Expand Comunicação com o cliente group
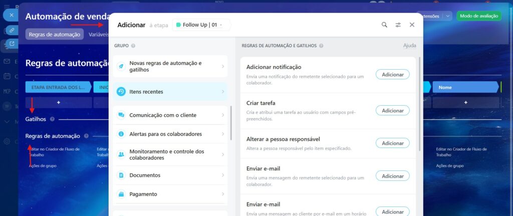The width and height of the screenshot is (513, 216). (x=223, y=115)
